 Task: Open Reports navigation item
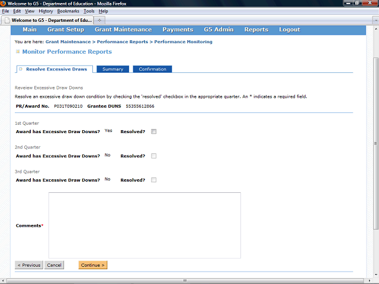[256, 30]
